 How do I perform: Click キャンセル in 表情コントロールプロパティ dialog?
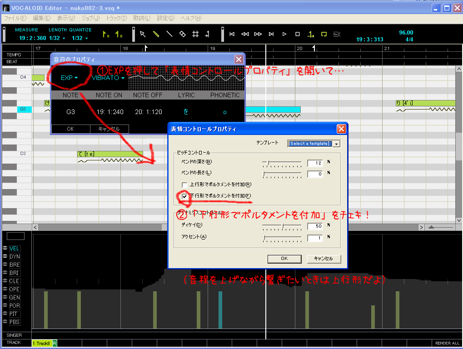tap(324, 259)
